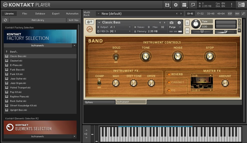Open the instrument info icon
The image size is (247, 143).
coord(179,23)
